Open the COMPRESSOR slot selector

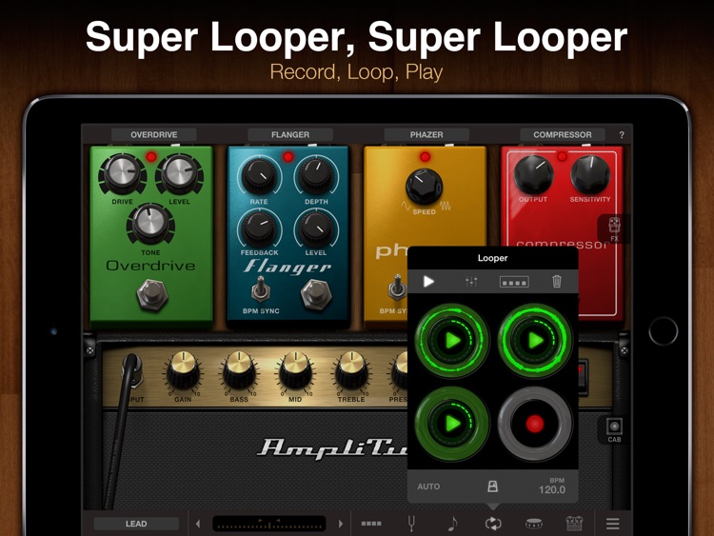(x=563, y=135)
